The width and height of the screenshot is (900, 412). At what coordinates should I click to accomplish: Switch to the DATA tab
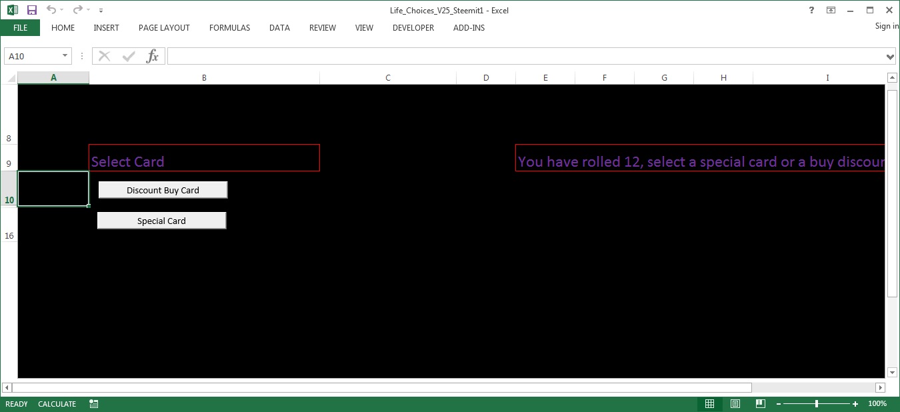pos(279,28)
